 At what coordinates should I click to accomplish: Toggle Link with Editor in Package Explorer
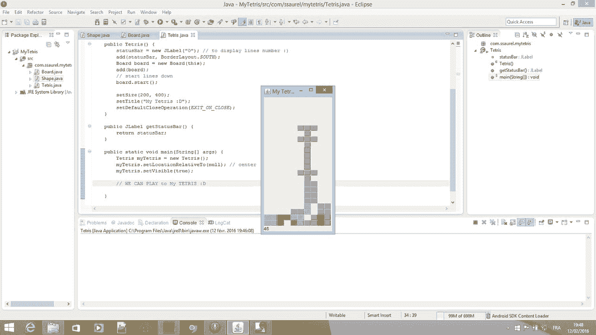point(57,44)
